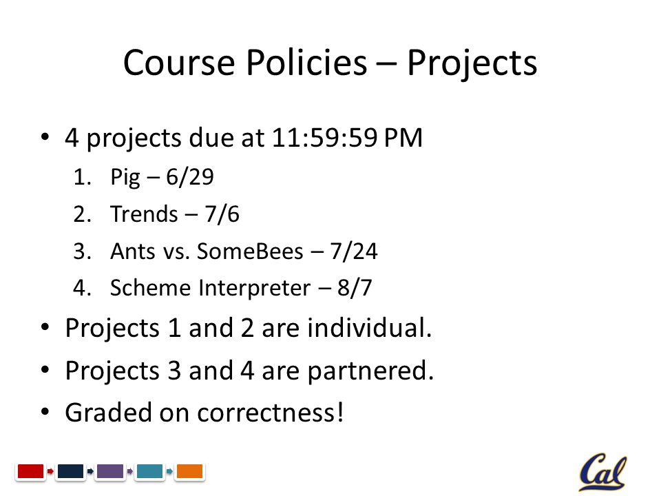This screenshot has height=496, width=661.
Task: Click the dark navy progress box
Action: 70,471
